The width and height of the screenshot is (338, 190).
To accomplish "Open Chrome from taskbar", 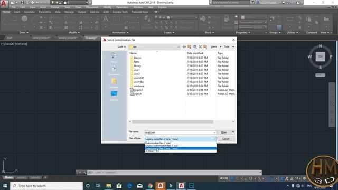I will pos(150,186).
